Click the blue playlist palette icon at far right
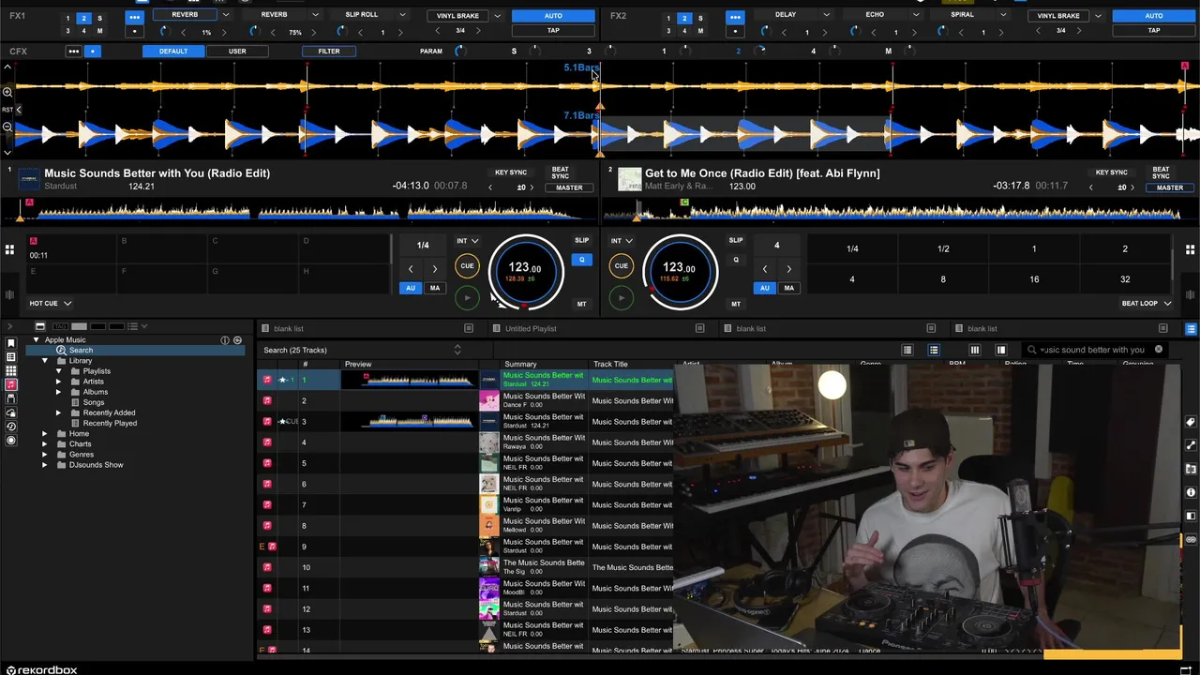 [1191, 329]
